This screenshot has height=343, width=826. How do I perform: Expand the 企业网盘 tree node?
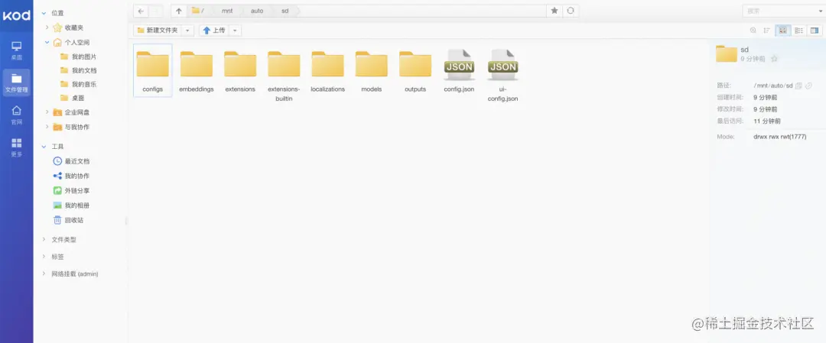pyautogui.click(x=47, y=112)
